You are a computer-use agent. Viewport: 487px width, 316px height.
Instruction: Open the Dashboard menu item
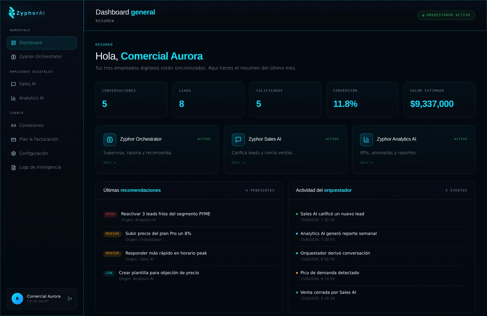[x=42, y=43]
